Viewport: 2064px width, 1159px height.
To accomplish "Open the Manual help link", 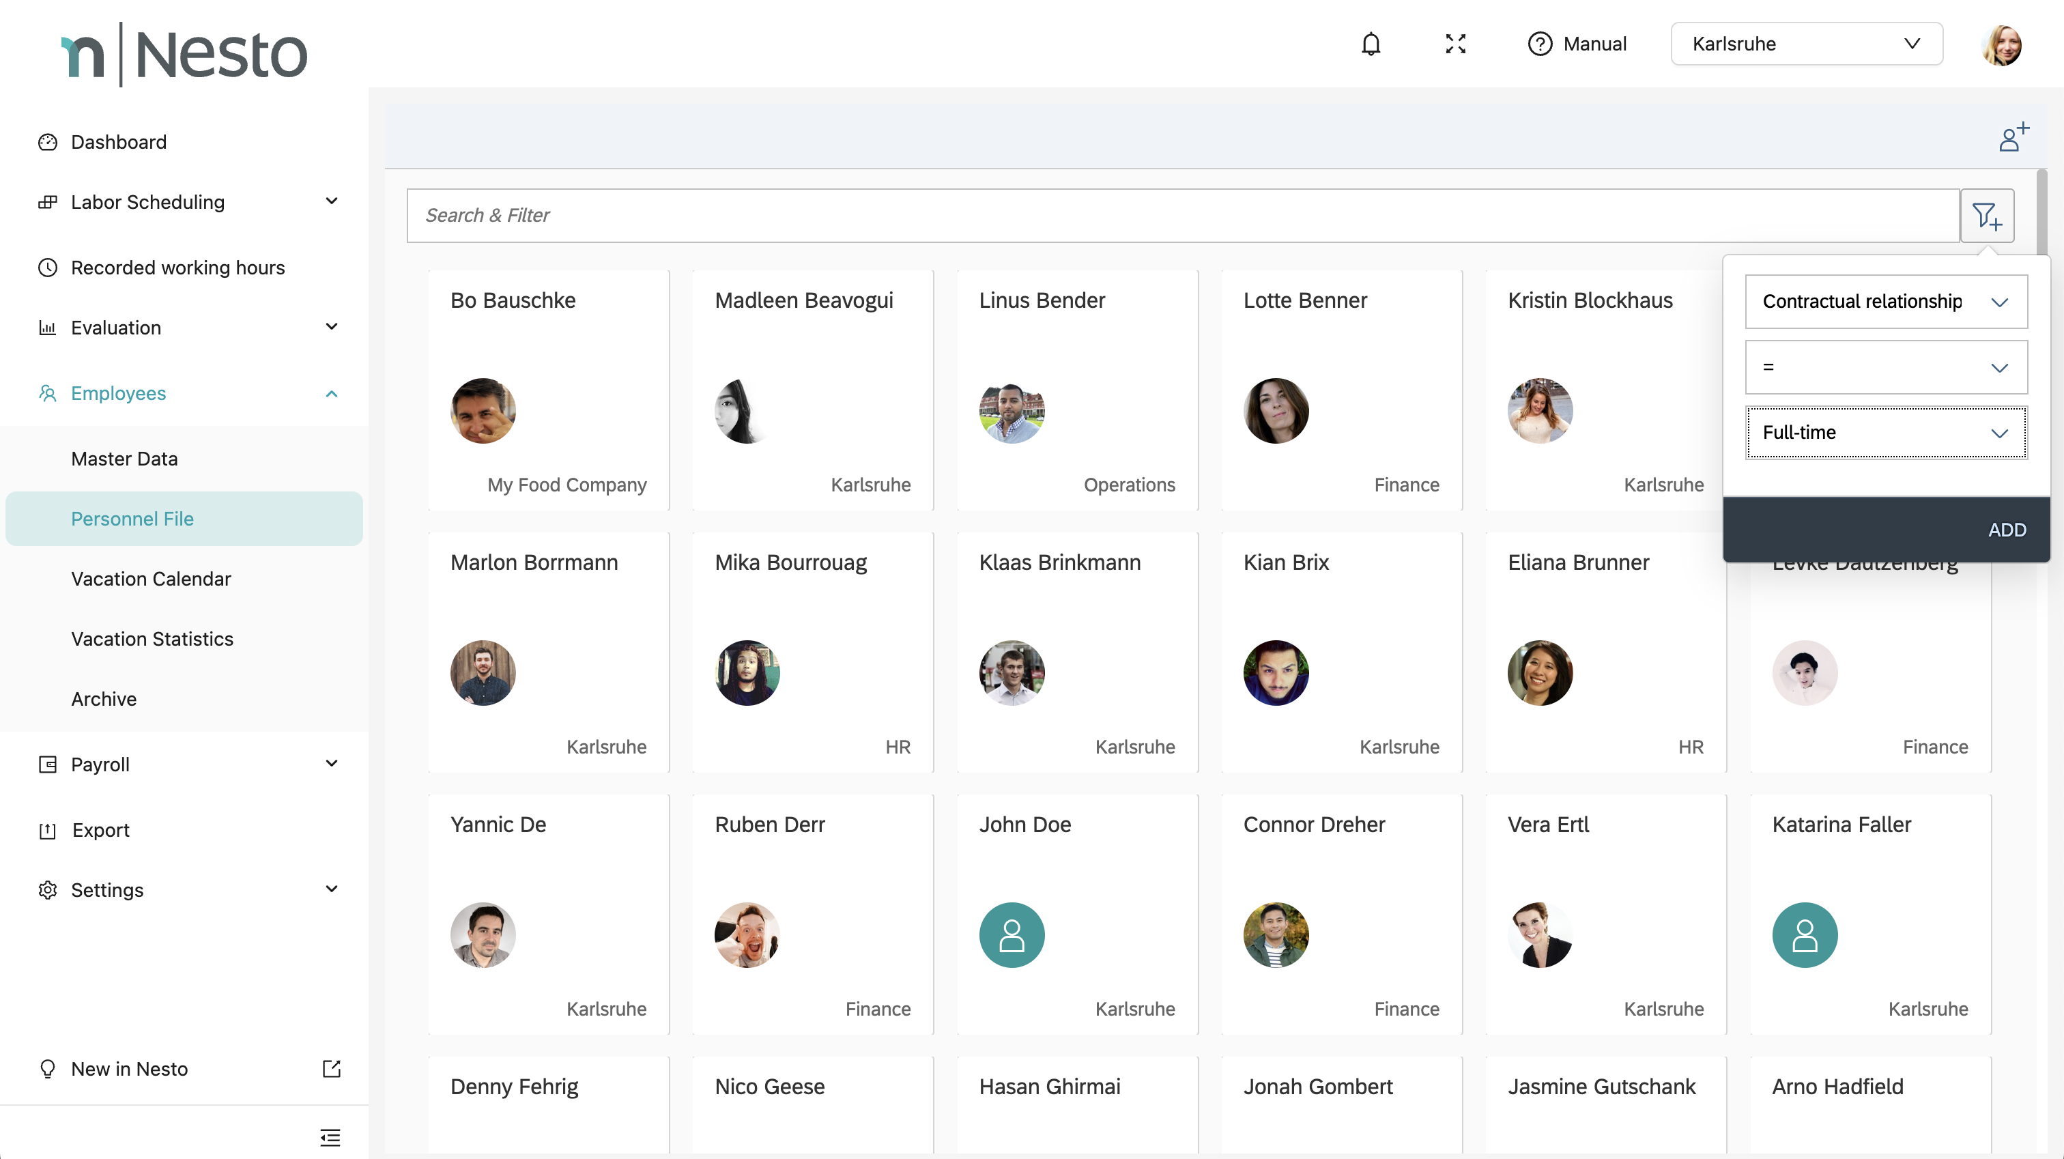I will [x=1577, y=44].
